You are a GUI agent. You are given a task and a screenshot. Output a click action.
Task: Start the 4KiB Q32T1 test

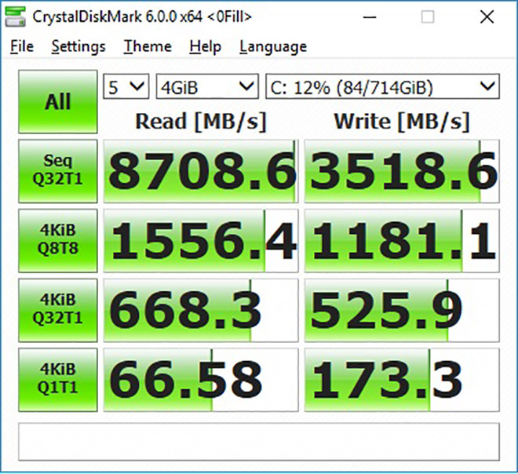click(58, 310)
